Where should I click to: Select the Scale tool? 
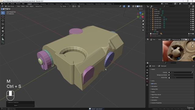coord(3,28)
